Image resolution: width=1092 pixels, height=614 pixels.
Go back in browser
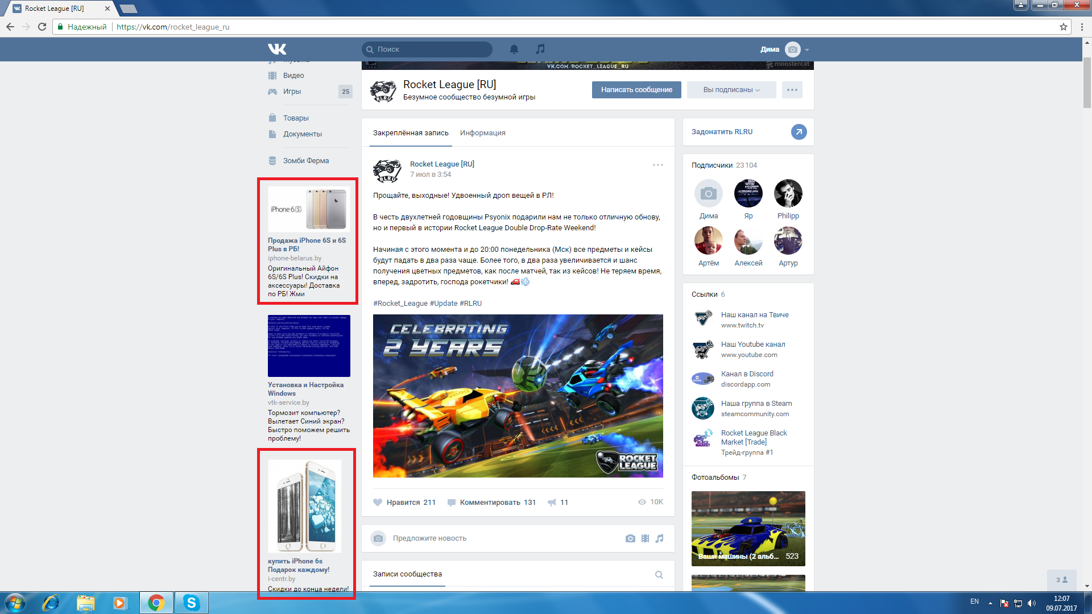[x=10, y=27]
